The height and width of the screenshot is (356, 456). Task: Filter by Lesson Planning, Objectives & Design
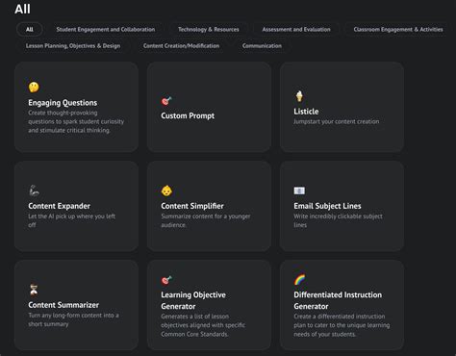pyautogui.click(x=73, y=46)
